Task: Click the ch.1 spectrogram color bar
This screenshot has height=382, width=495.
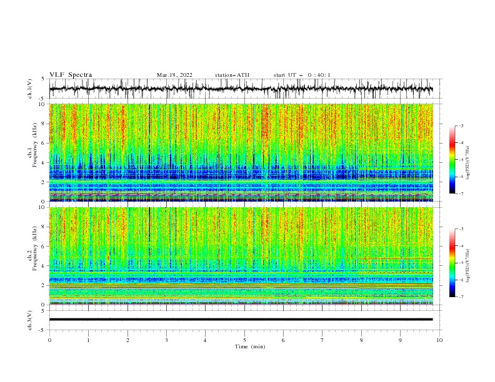Action: coord(452,160)
